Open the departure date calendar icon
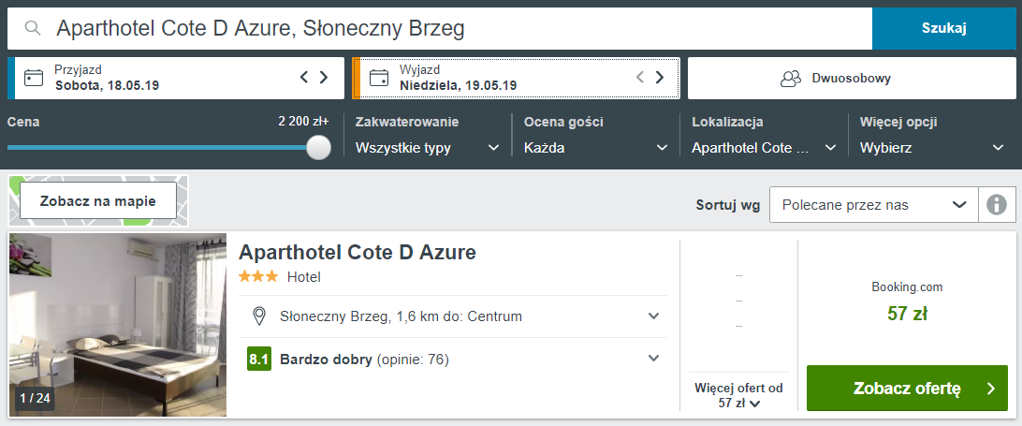This screenshot has width=1022, height=426. tap(379, 78)
